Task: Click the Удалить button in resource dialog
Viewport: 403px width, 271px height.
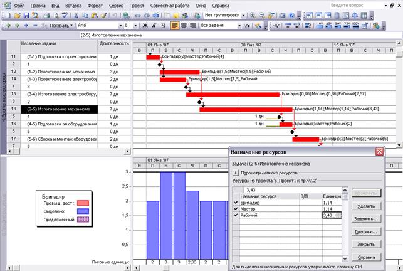Action: (366, 206)
